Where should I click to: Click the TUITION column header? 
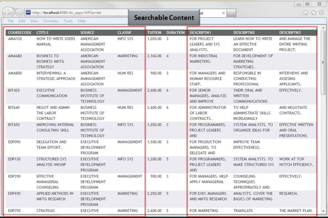click(154, 33)
